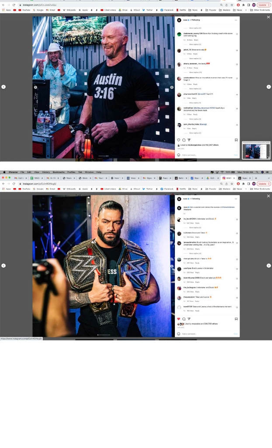Open Masters bookmarks folder in lower Chrome window
This screenshot has height=448, width=272.
[x=225, y=189]
